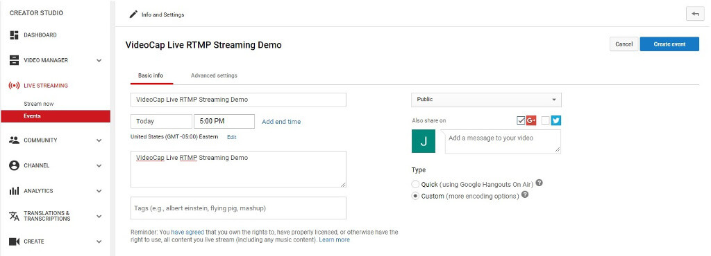Expand the Video Manager chevron

coord(99,60)
